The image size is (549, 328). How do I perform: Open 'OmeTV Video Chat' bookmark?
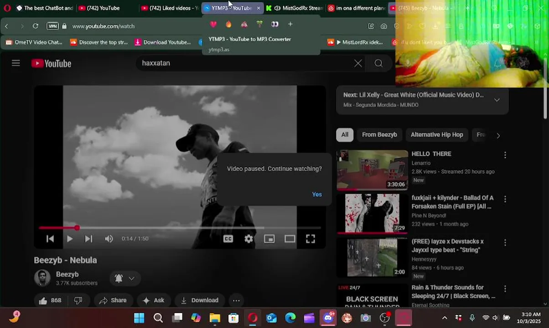pyautogui.click(x=34, y=42)
